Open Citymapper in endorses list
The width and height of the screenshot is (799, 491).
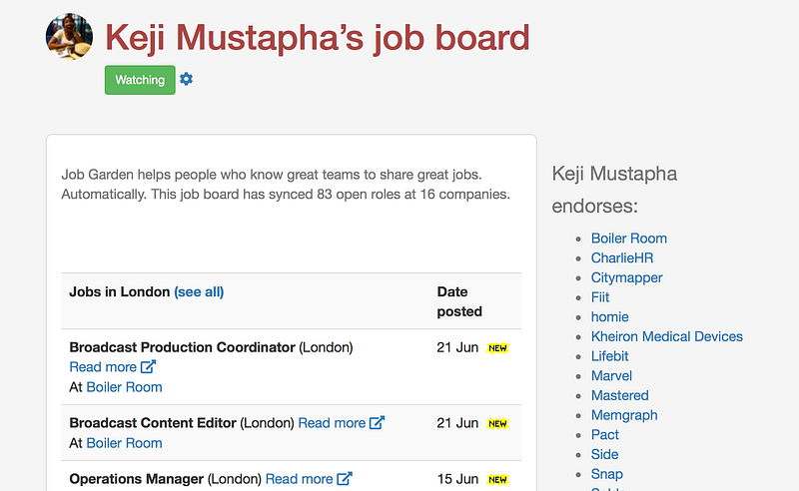(x=627, y=277)
